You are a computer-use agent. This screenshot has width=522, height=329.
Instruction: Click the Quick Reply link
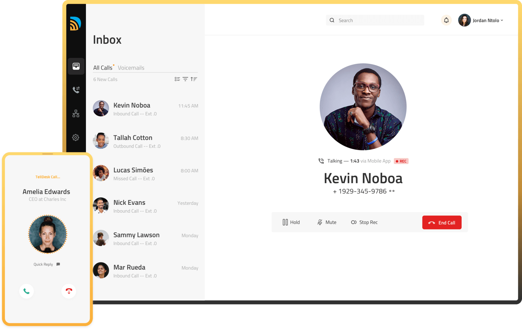(x=43, y=264)
